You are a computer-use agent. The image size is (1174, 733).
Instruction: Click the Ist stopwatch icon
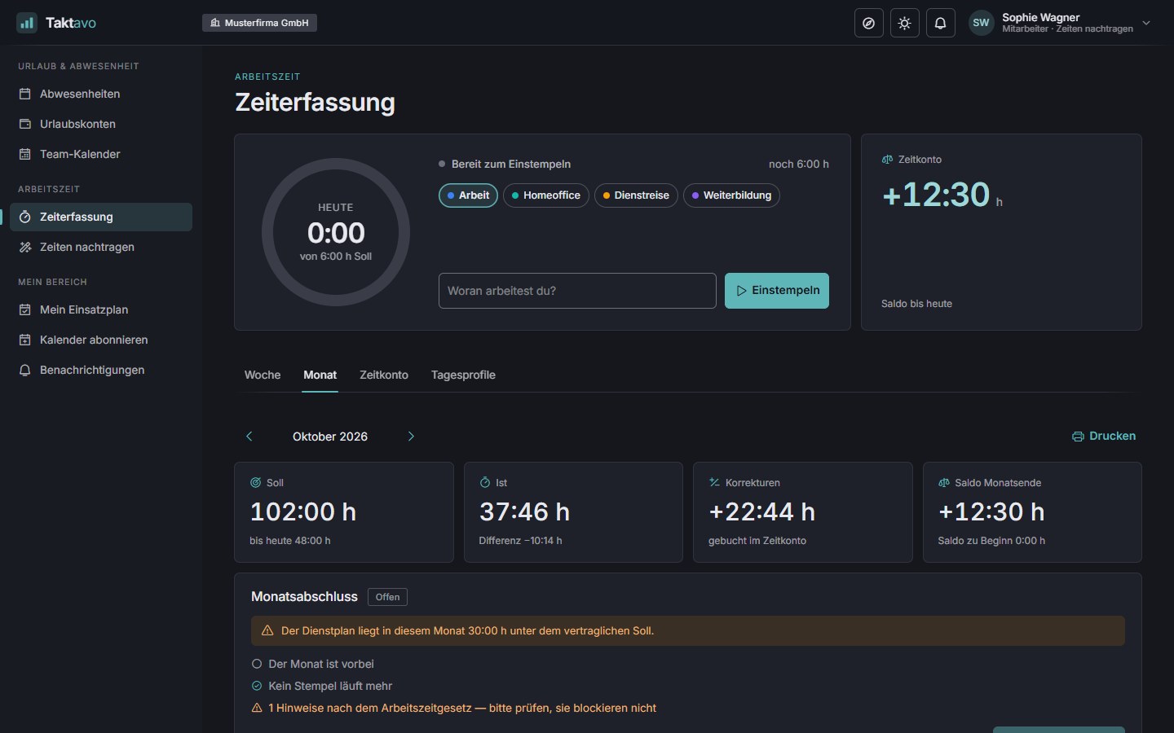click(x=484, y=483)
